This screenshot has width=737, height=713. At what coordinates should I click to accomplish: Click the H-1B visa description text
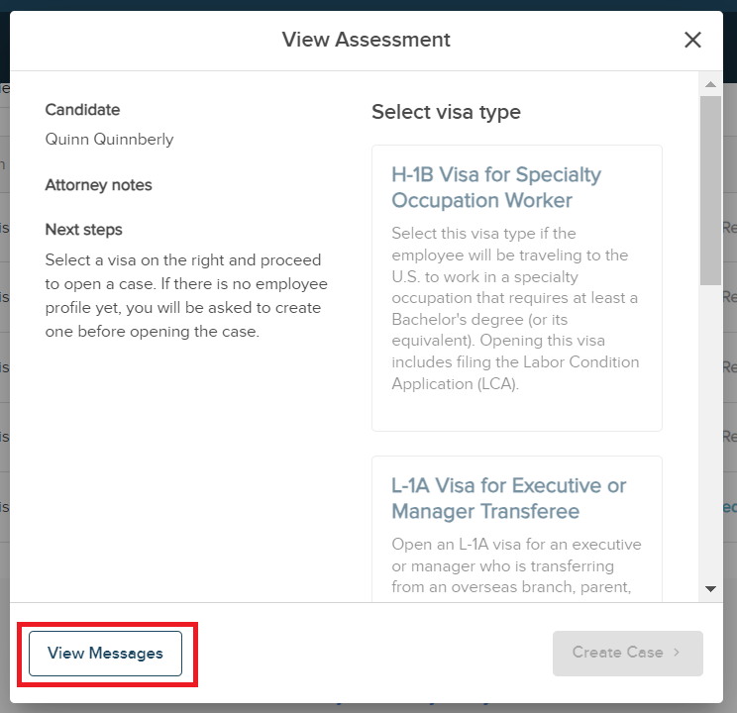tap(515, 308)
